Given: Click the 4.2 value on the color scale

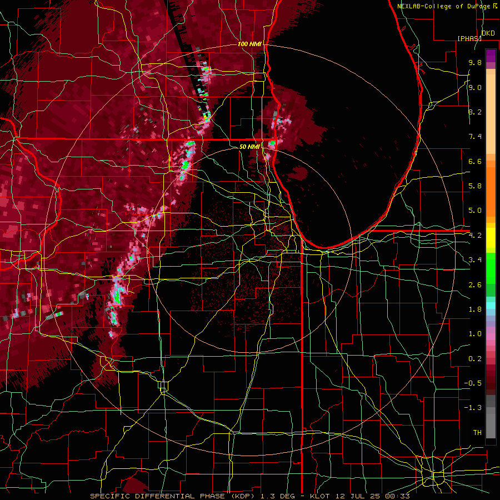Looking at the screenshot, I should click(x=475, y=236).
